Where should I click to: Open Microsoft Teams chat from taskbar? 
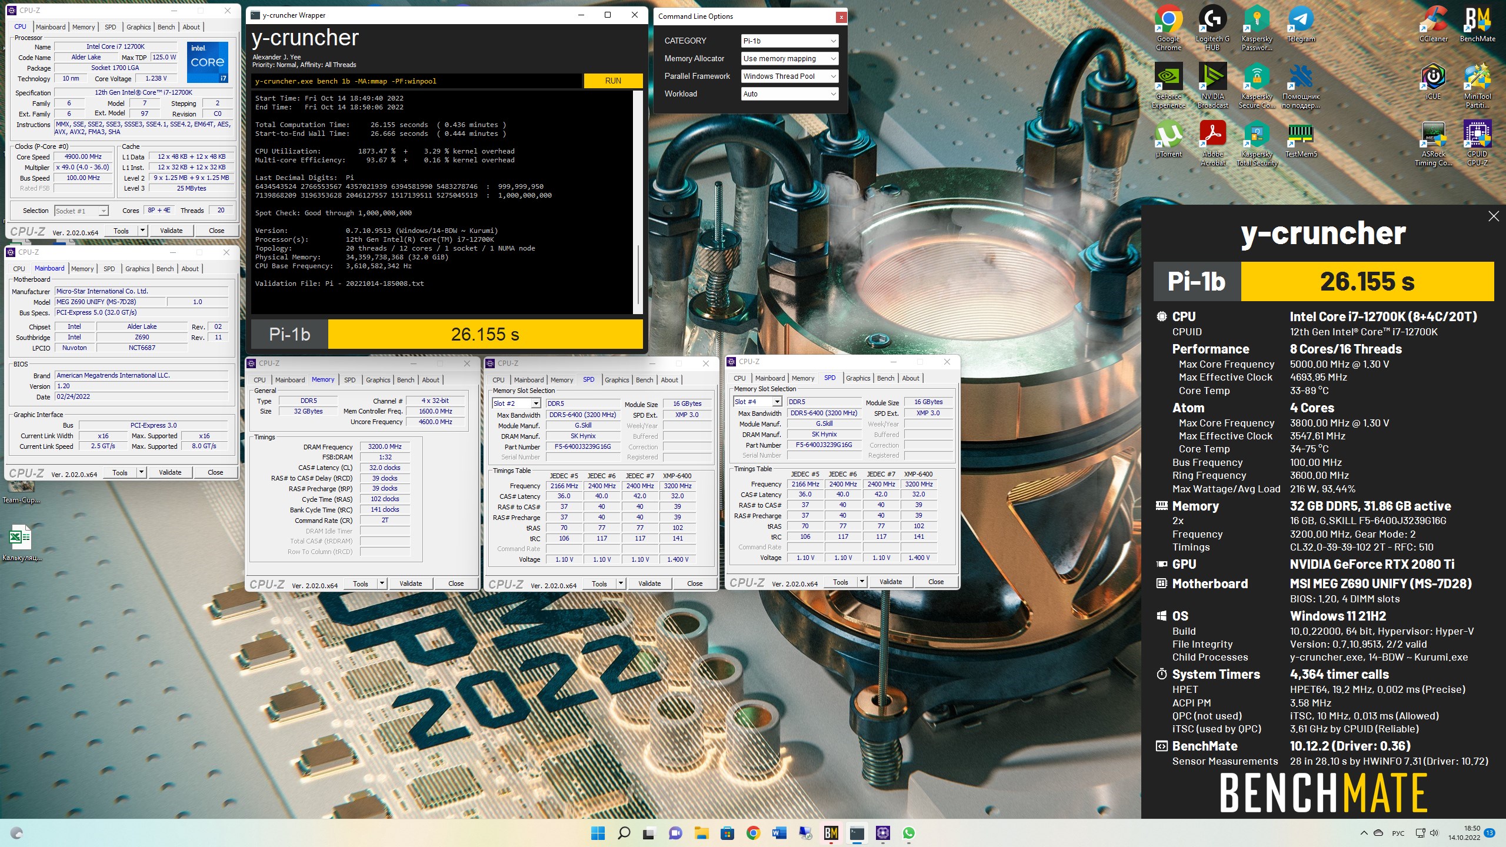(x=675, y=833)
